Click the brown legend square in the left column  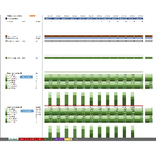pos(6,36)
